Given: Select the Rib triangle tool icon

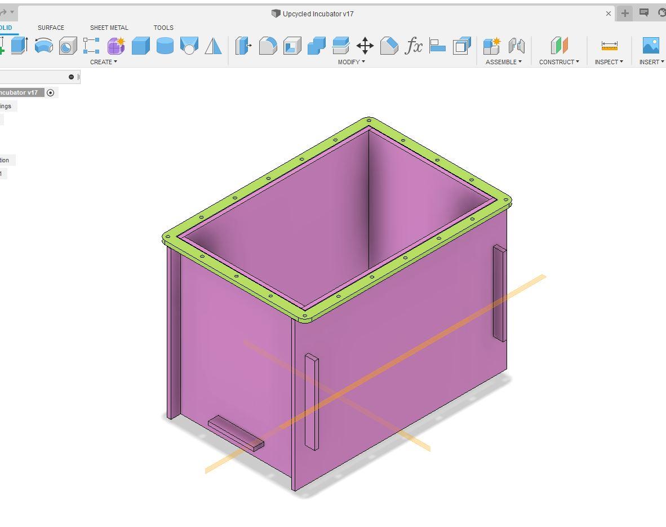Looking at the screenshot, I should click(213, 46).
